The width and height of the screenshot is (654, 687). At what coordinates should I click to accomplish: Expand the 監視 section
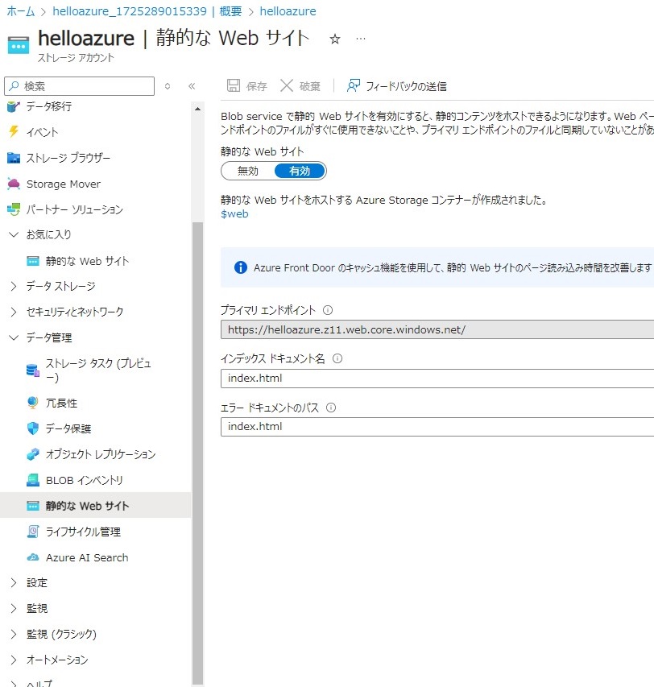pyautogui.click(x=14, y=609)
